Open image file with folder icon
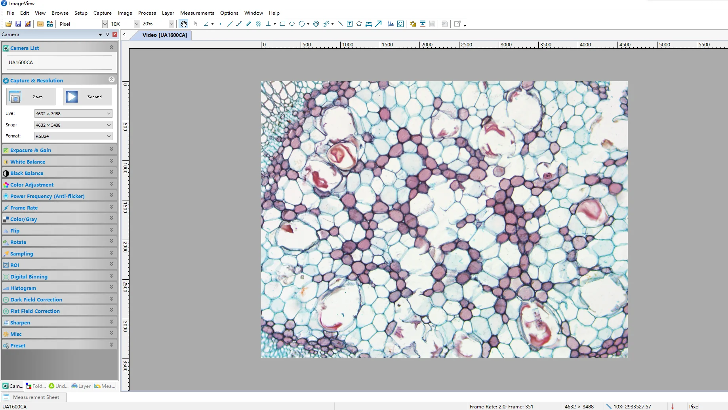Image resolution: width=728 pixels, height=410 pixels. coord(8,24)
